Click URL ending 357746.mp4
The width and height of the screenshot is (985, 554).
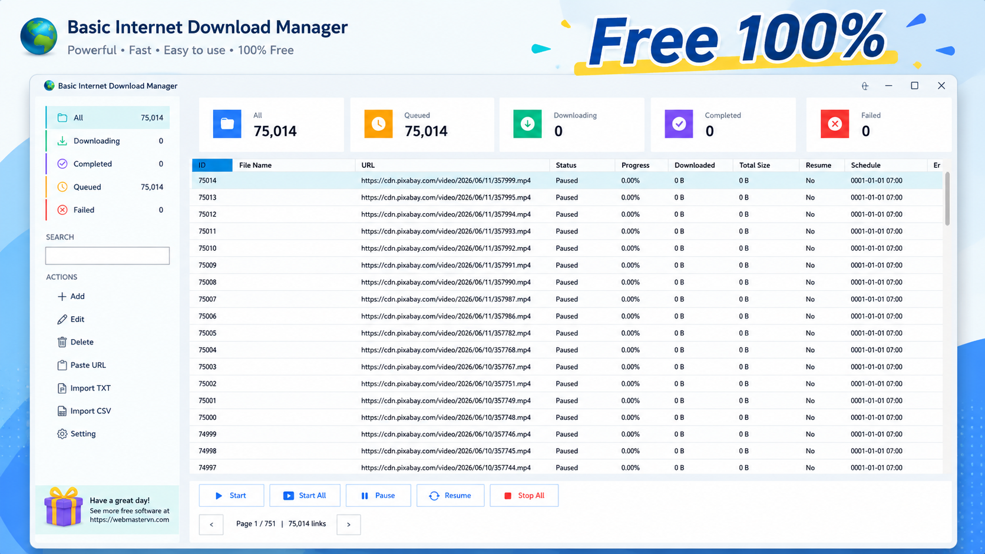(446, 434)
